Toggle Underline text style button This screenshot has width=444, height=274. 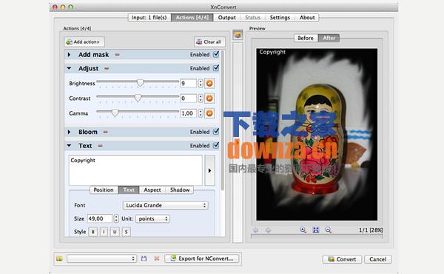pyautogui.click(x=115, y=232)
